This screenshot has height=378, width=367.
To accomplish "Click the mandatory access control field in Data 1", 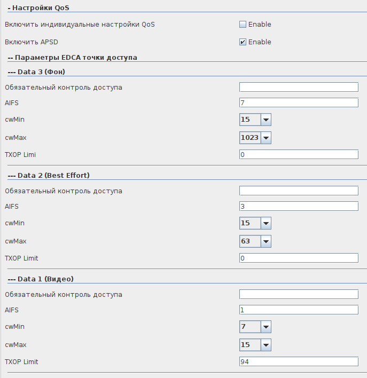I will coord(299,294).
